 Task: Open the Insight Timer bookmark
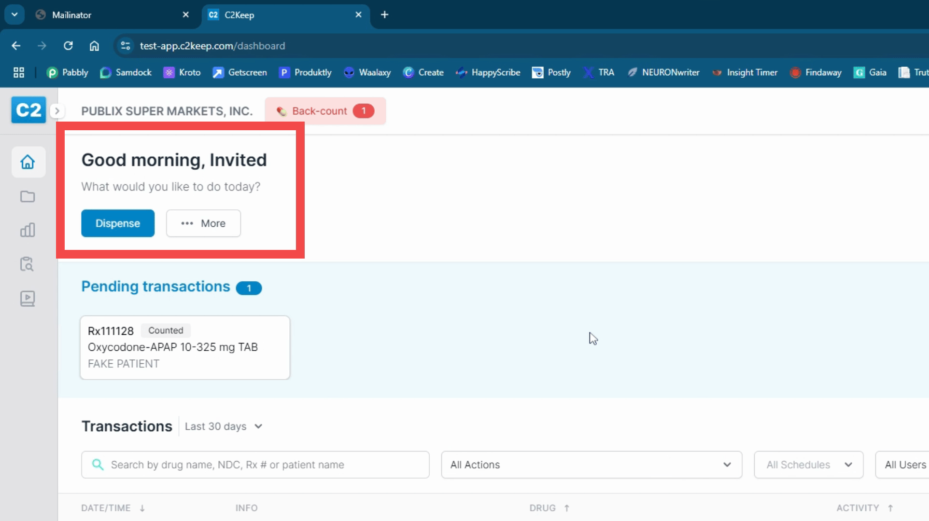click(745, 72)
